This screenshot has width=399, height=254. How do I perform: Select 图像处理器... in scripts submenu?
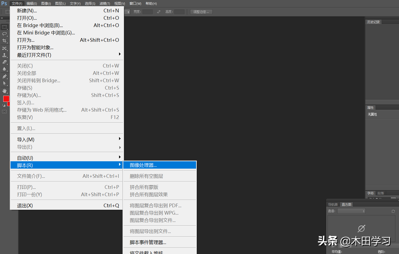[160, 165]
